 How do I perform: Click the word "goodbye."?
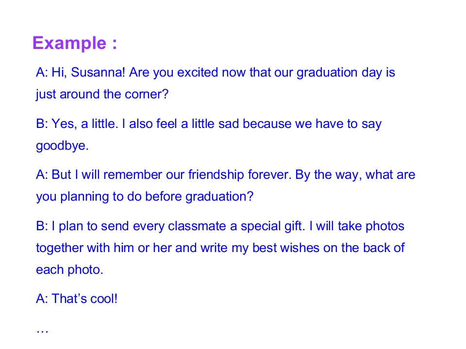point(62,146)
